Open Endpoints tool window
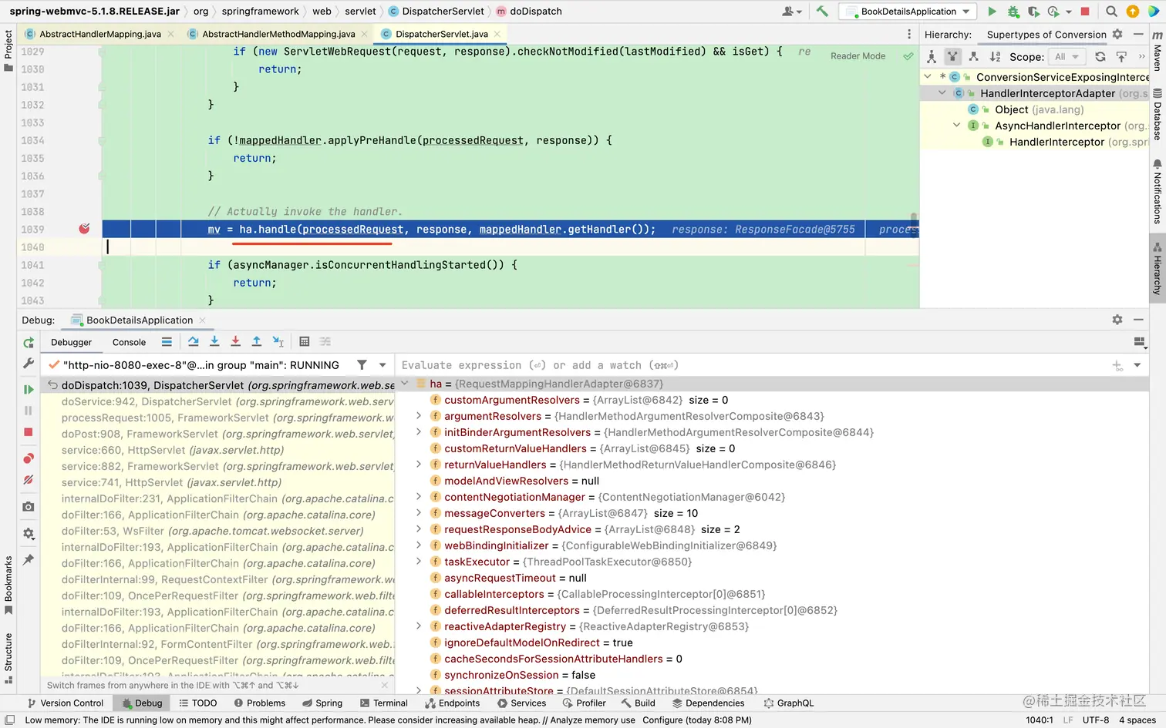This screenshot has height=728, width=1166. tap(452, 703)
